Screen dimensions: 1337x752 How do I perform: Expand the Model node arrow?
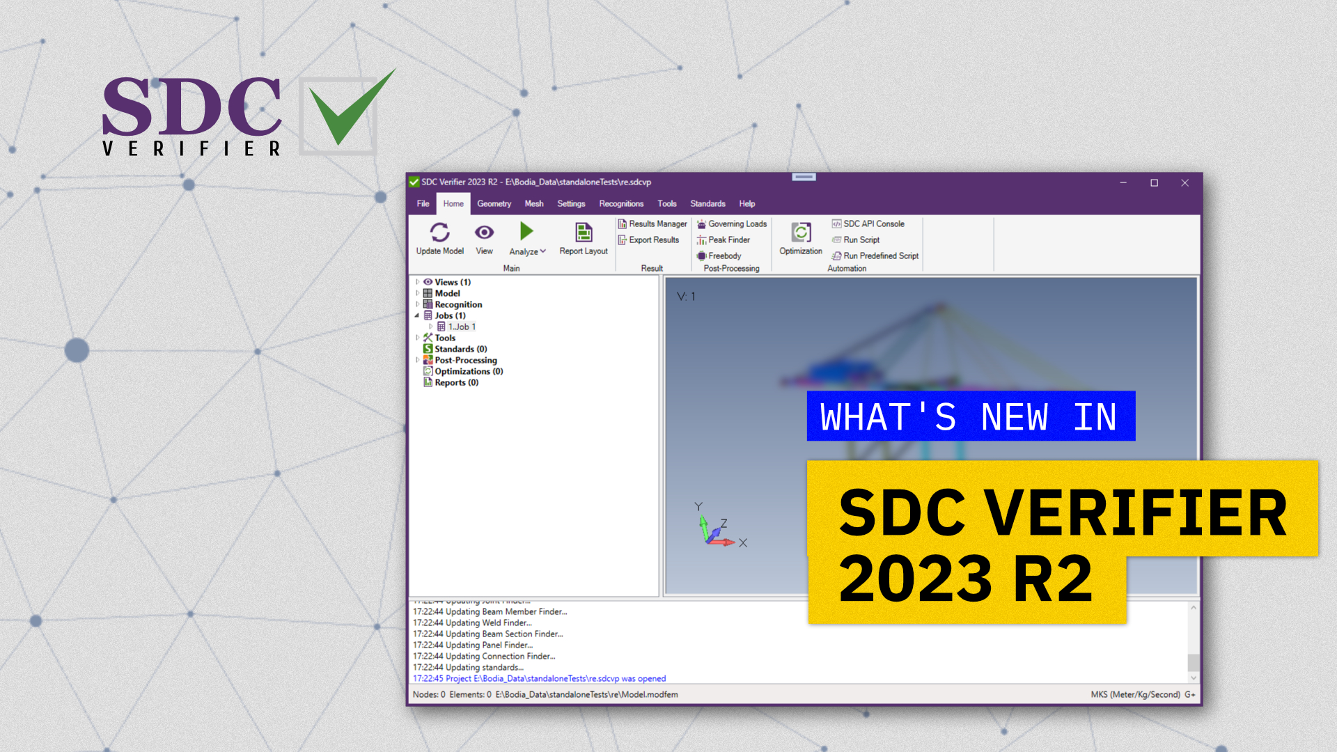point(417,293)
